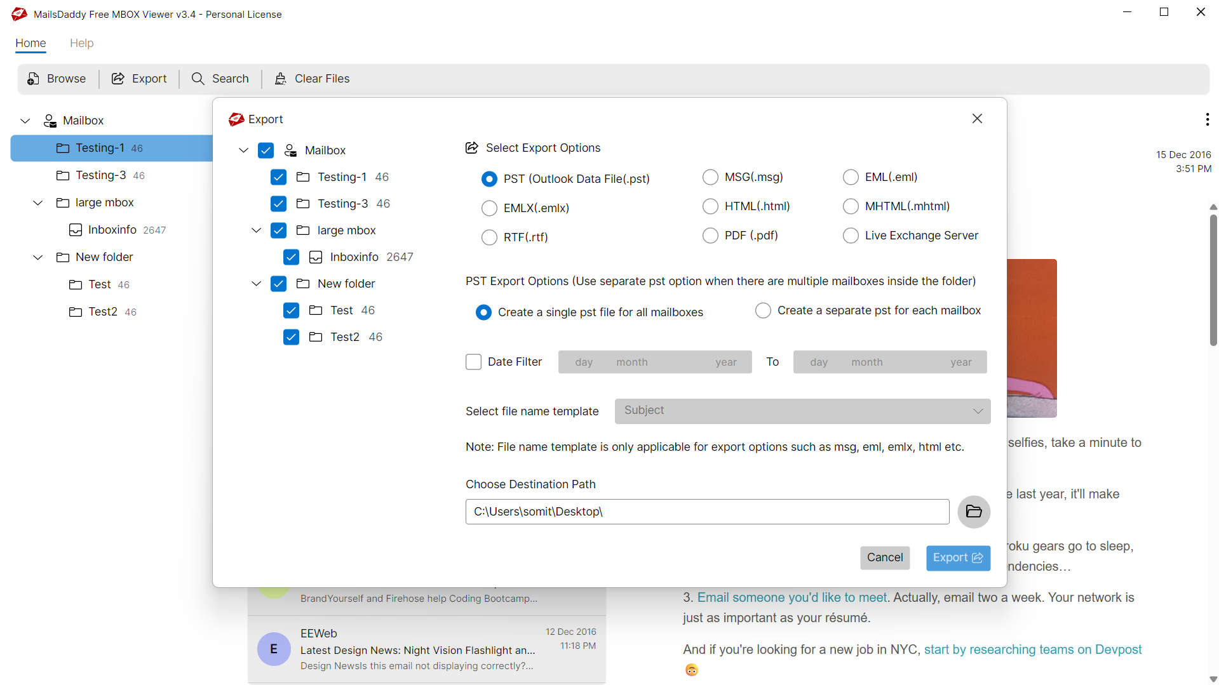
Task: Open 'researching teams on Devpost' link
Action: [1033, 649]
